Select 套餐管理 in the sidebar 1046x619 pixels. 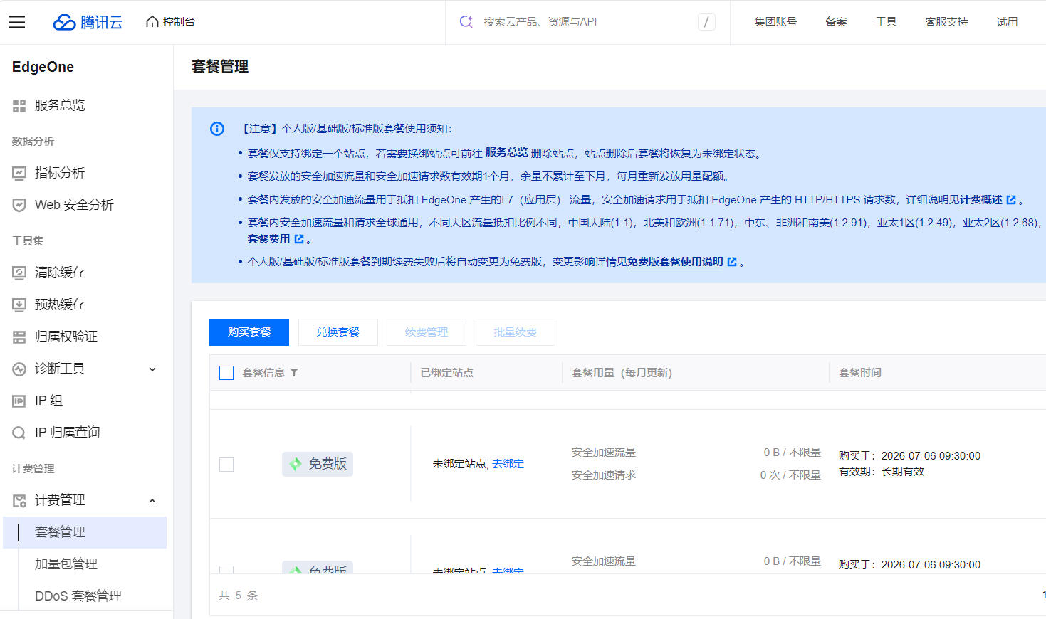coord(85,532)
